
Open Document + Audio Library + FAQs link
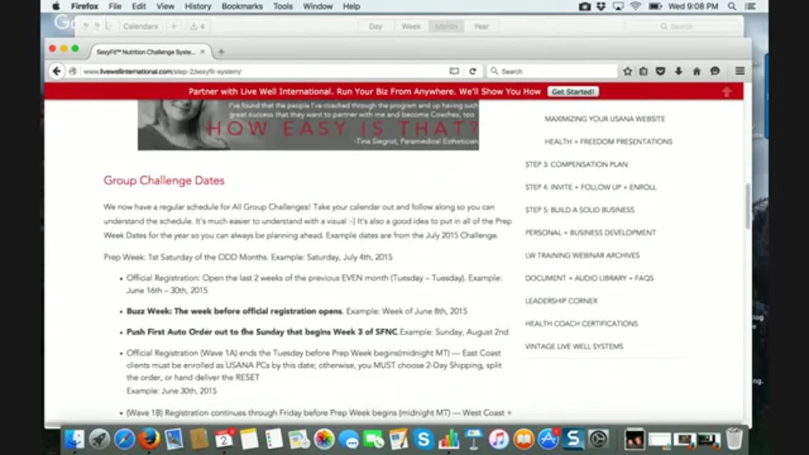point(589,278)
